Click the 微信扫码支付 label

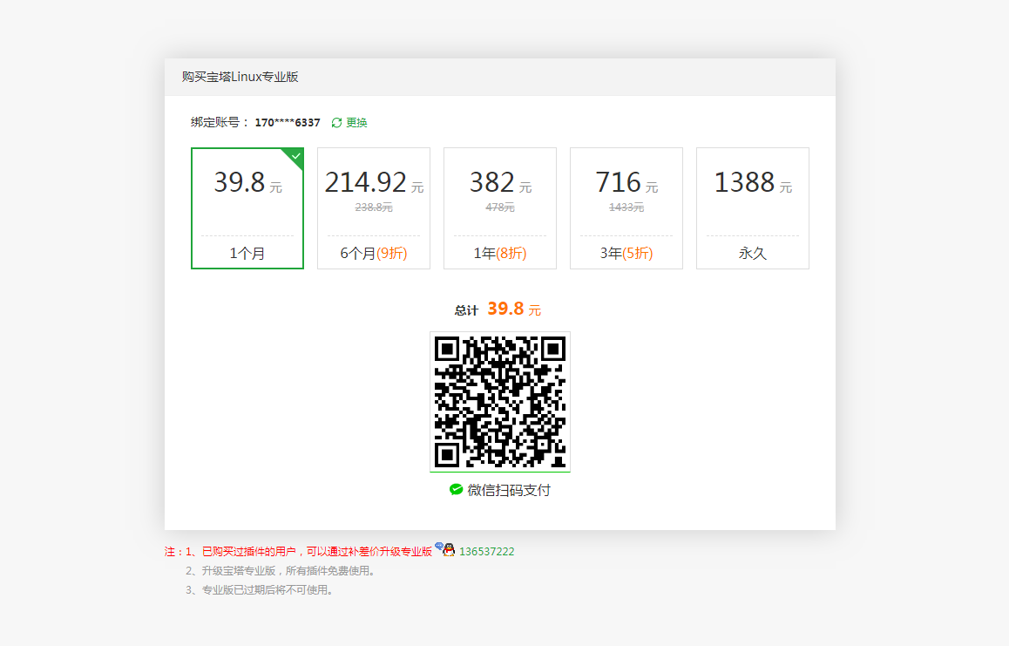(x=509, y=490)
